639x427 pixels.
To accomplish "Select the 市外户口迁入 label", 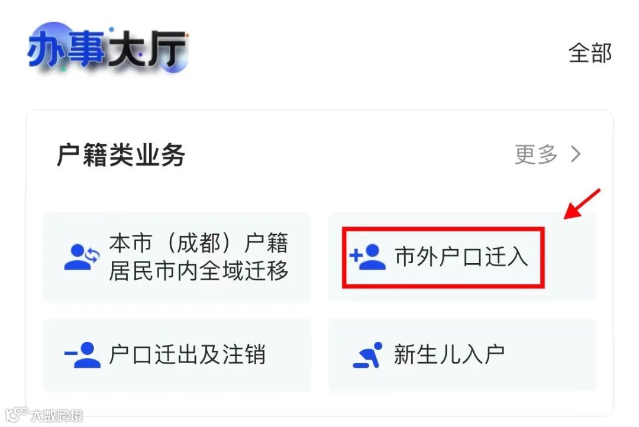I will point(461,257).
